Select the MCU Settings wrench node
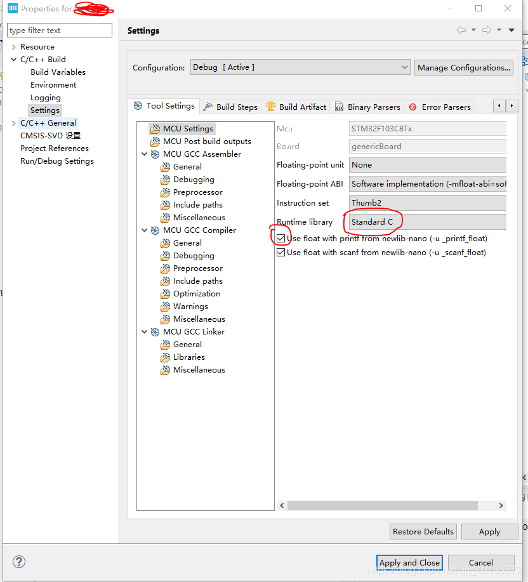 click(x=187, y=128)
